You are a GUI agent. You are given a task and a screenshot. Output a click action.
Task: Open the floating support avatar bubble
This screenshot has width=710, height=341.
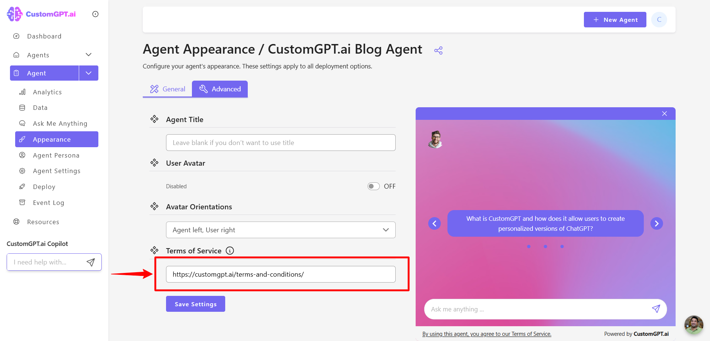[x=694, y=325]
